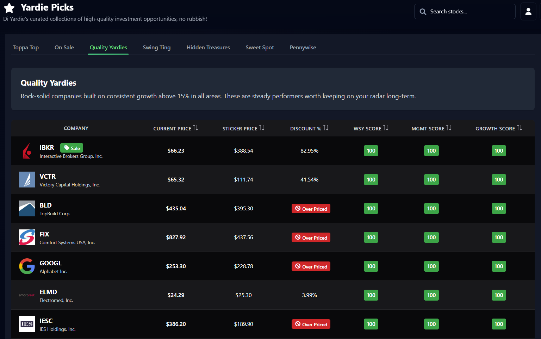Click the Comfort Systems USA logo

pos(27,238)
